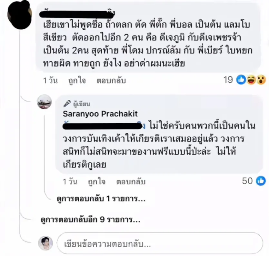The image size is (269, 256).
Task: Expand ดูการตอบกลับ 1 รายการ replies
Action: coord(101,199)
